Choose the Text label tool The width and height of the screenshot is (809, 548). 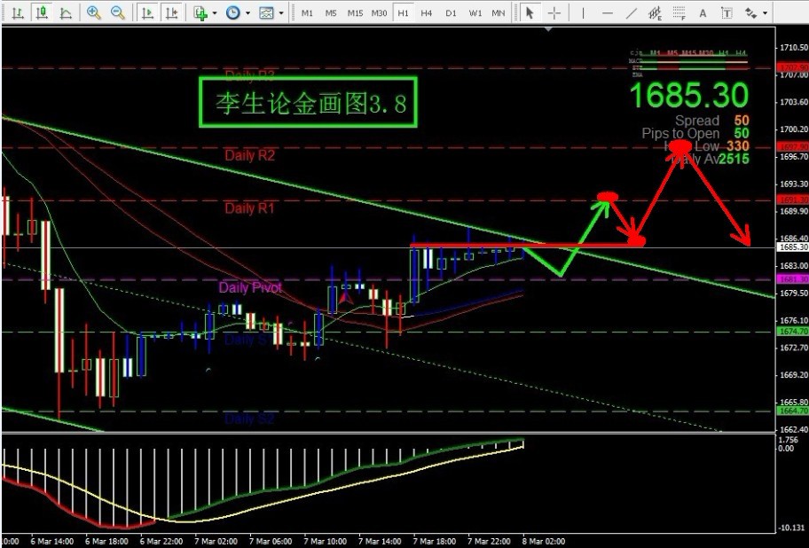[703, 13]
